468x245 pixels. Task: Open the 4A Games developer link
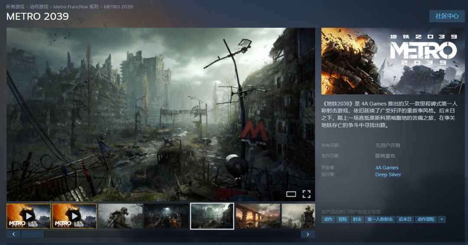coord(387,168)
